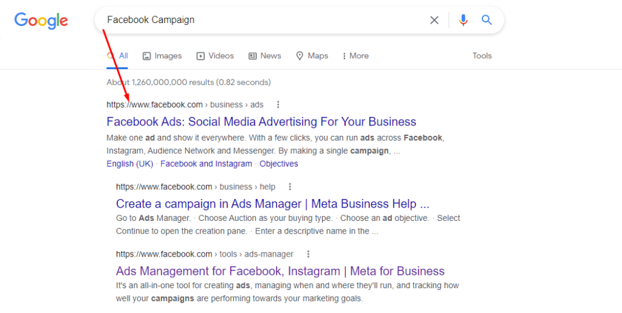The image size is (622, 313).
Task: Open the News results tab
Action: pos(265,56)
